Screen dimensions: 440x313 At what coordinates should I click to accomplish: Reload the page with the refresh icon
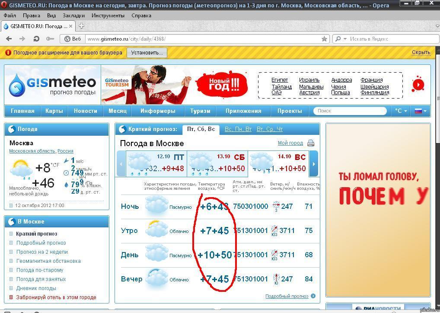pos(36,39)
